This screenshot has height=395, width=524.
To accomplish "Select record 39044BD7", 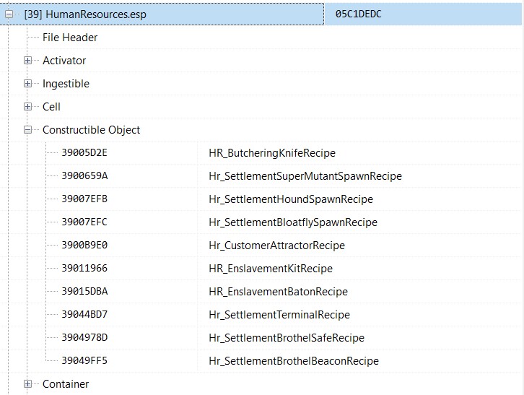I will (x=84, y=314).
